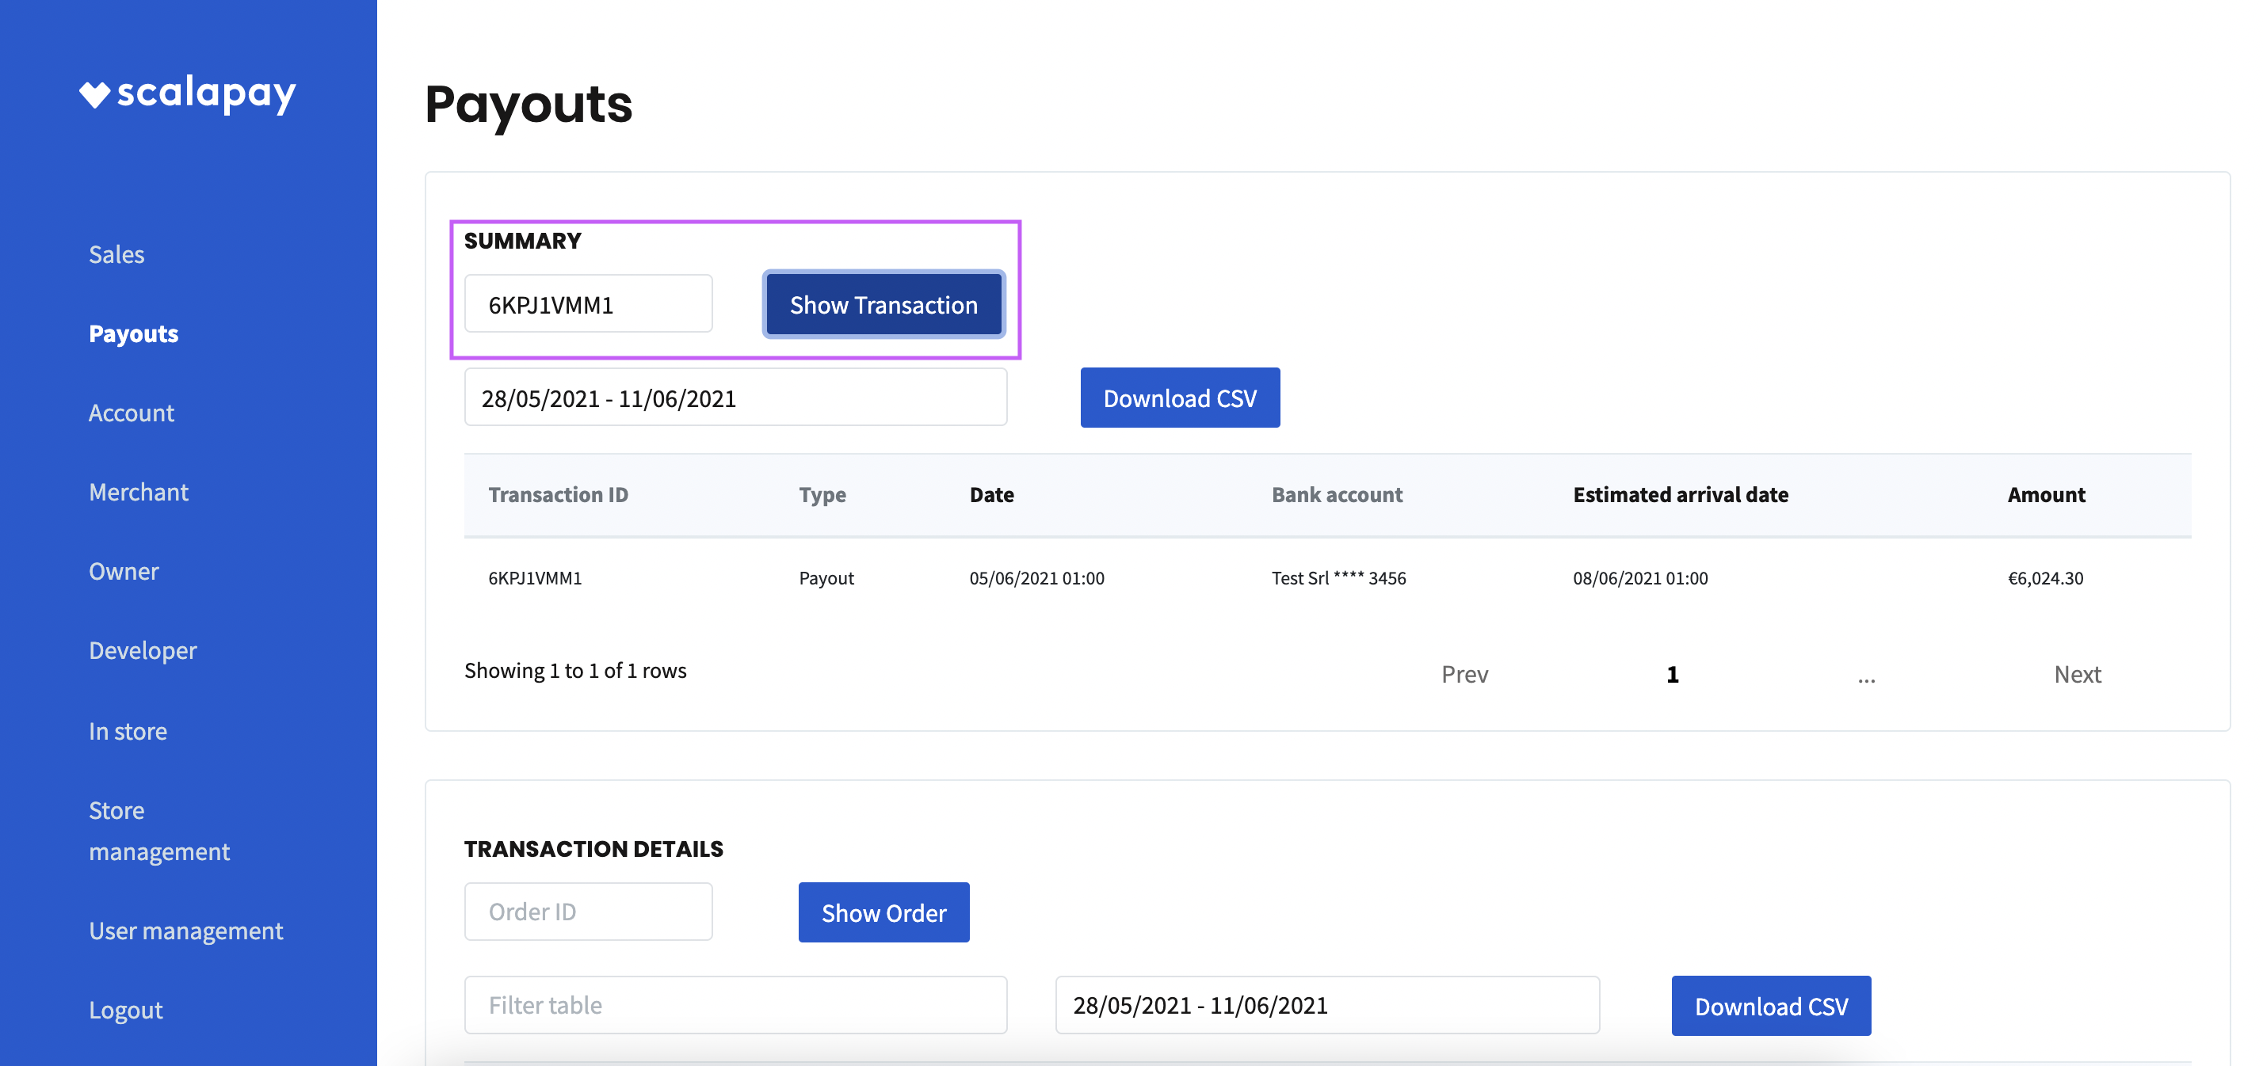The image size is (2263, 1066).
Task: Select transaction row 6KPJ1VMM1
Action: pos(534,579)
